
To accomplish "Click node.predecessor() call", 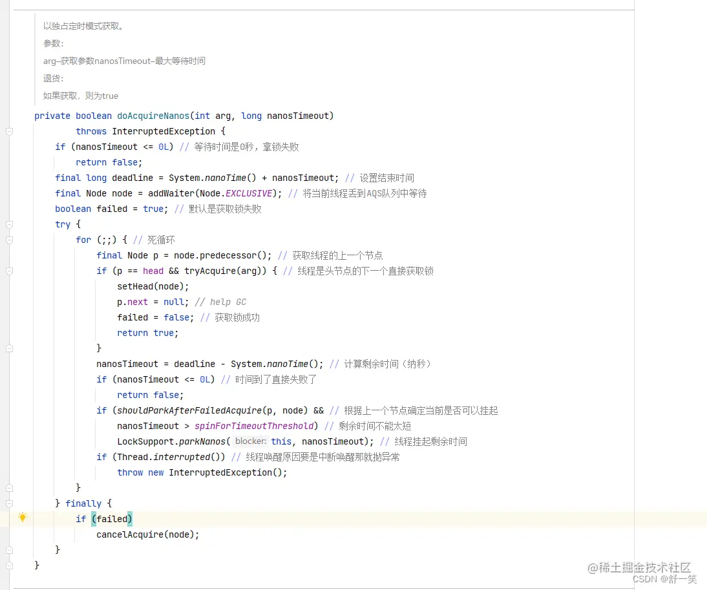I will coord(220,255).
